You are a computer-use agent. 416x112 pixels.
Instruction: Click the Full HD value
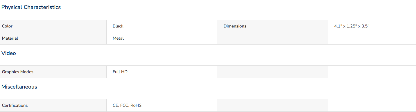click(120, 72)
